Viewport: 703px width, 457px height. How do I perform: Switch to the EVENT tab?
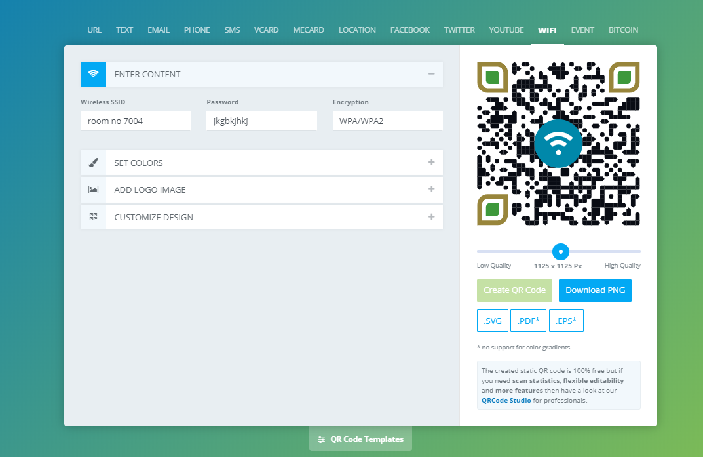coord(582,30)
